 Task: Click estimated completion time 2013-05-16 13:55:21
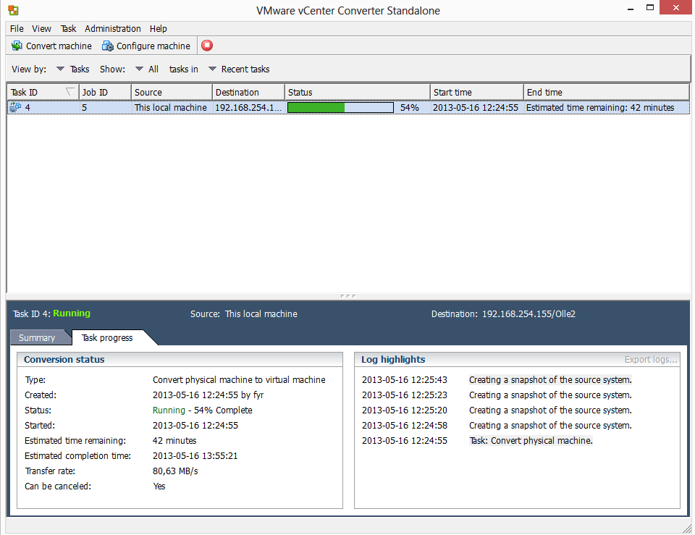coord(195,455)
